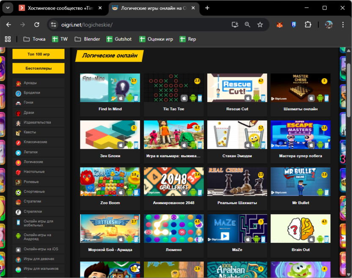Open a new browser tab
Image resolution: width=352 pixels, height=278 pixels.
(x=207, y=8)
